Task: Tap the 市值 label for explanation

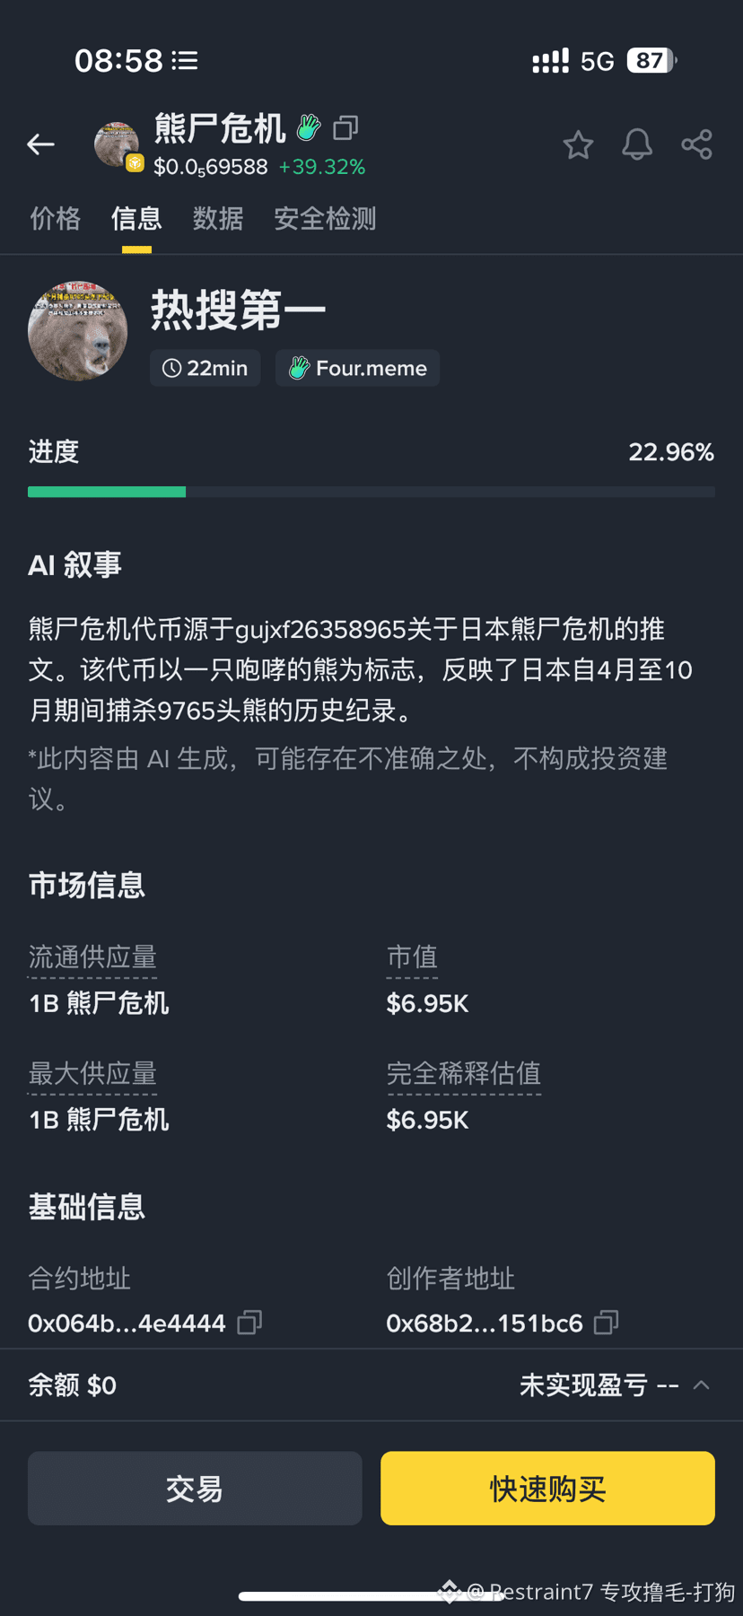Action: 412,956
